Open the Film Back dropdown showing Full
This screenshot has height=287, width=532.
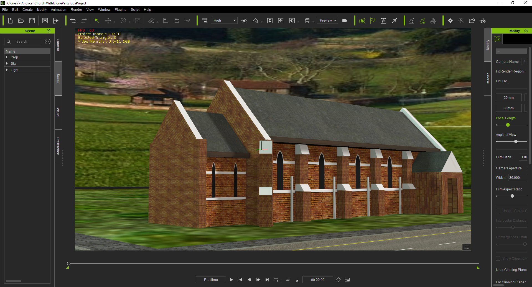pyautogui.click(x=523, y=157)
